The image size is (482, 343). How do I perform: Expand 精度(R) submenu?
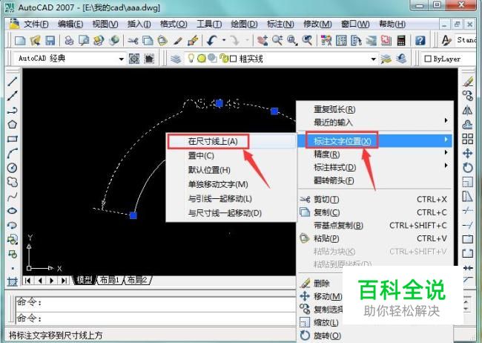coord(374,154)
